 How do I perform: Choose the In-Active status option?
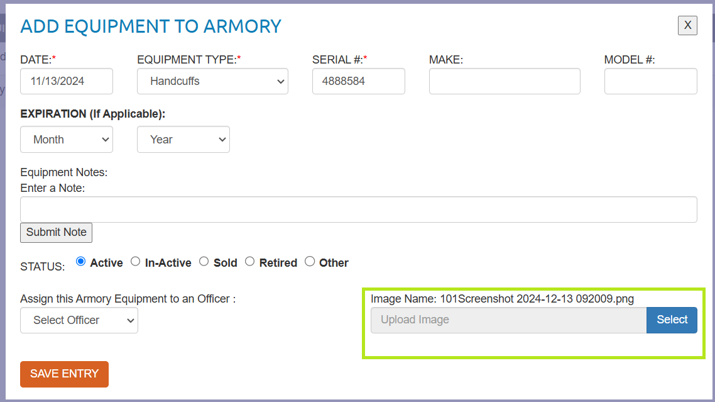click(135, 262)
